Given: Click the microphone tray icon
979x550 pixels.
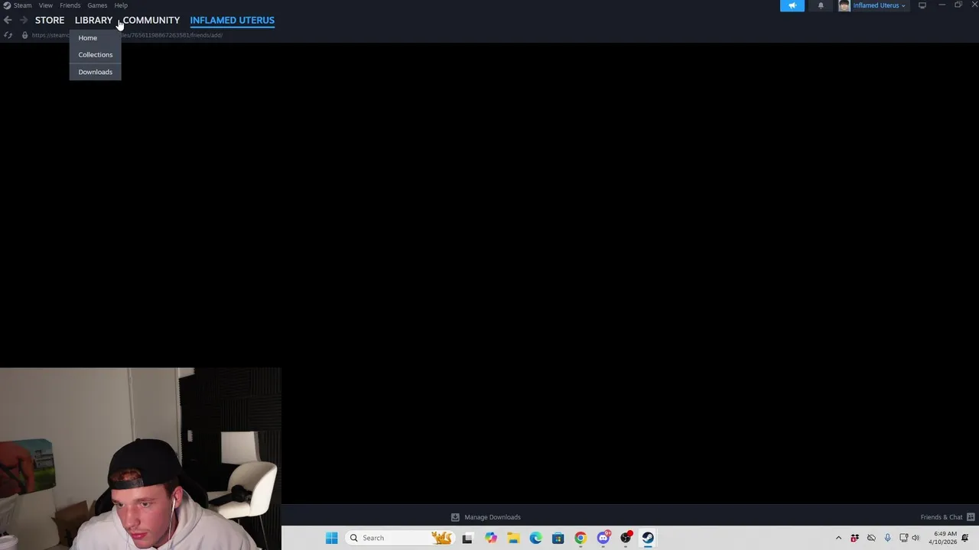Looking at the screenshot, I should click(x=887, y=538).
